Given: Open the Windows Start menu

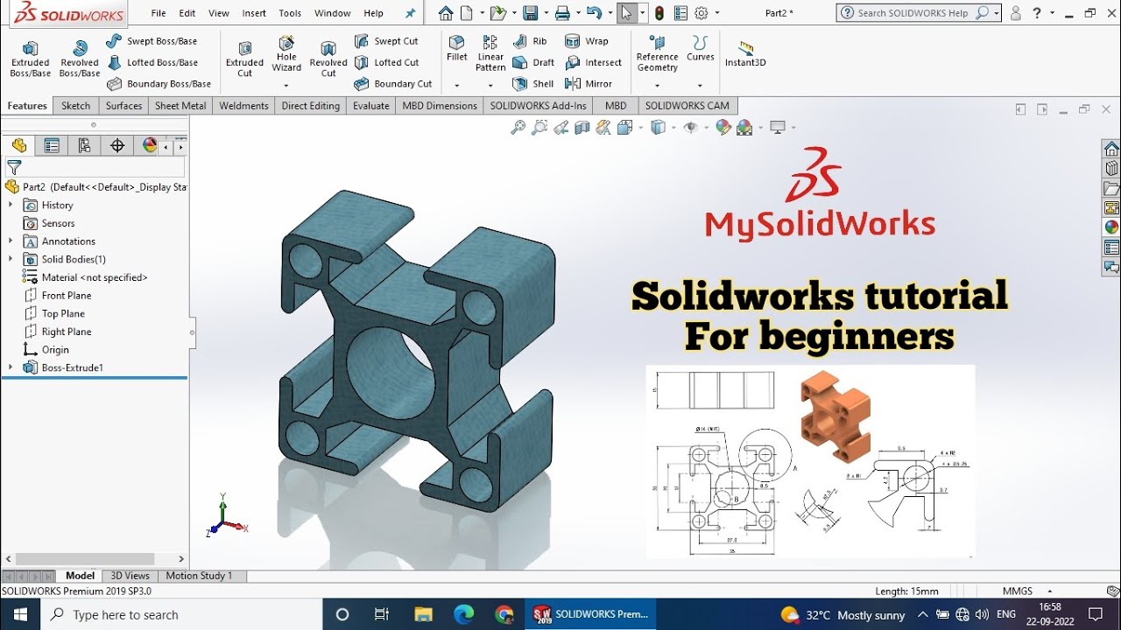Looking at the screenshot, I should click(20, 614).
